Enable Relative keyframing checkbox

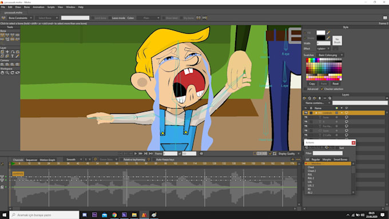click(121, 160)
